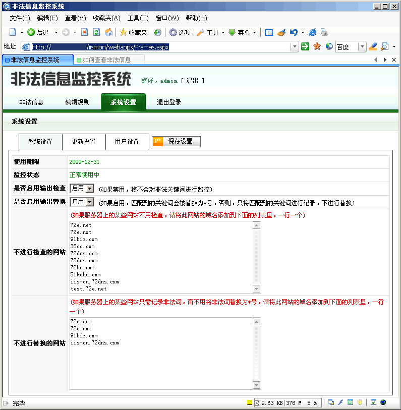This screenshot has width=401, height=410.
Task: Click the 退出登录 navigation item
Action: coord(169,102)
